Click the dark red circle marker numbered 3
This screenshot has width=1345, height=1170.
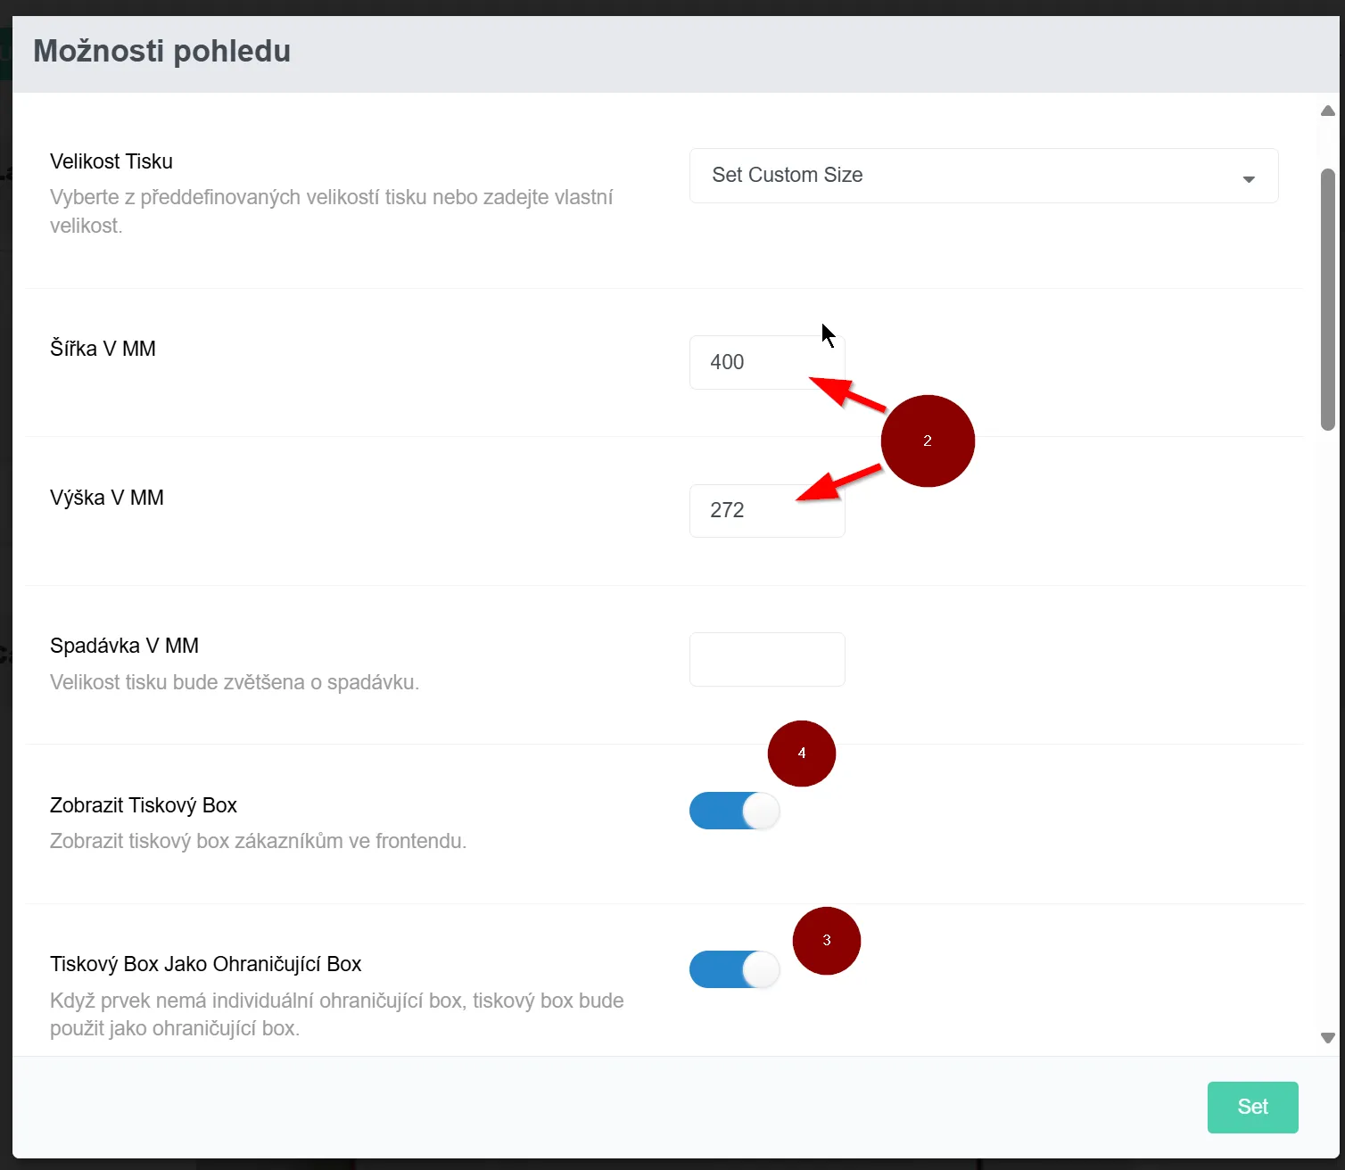pos(827,941)
